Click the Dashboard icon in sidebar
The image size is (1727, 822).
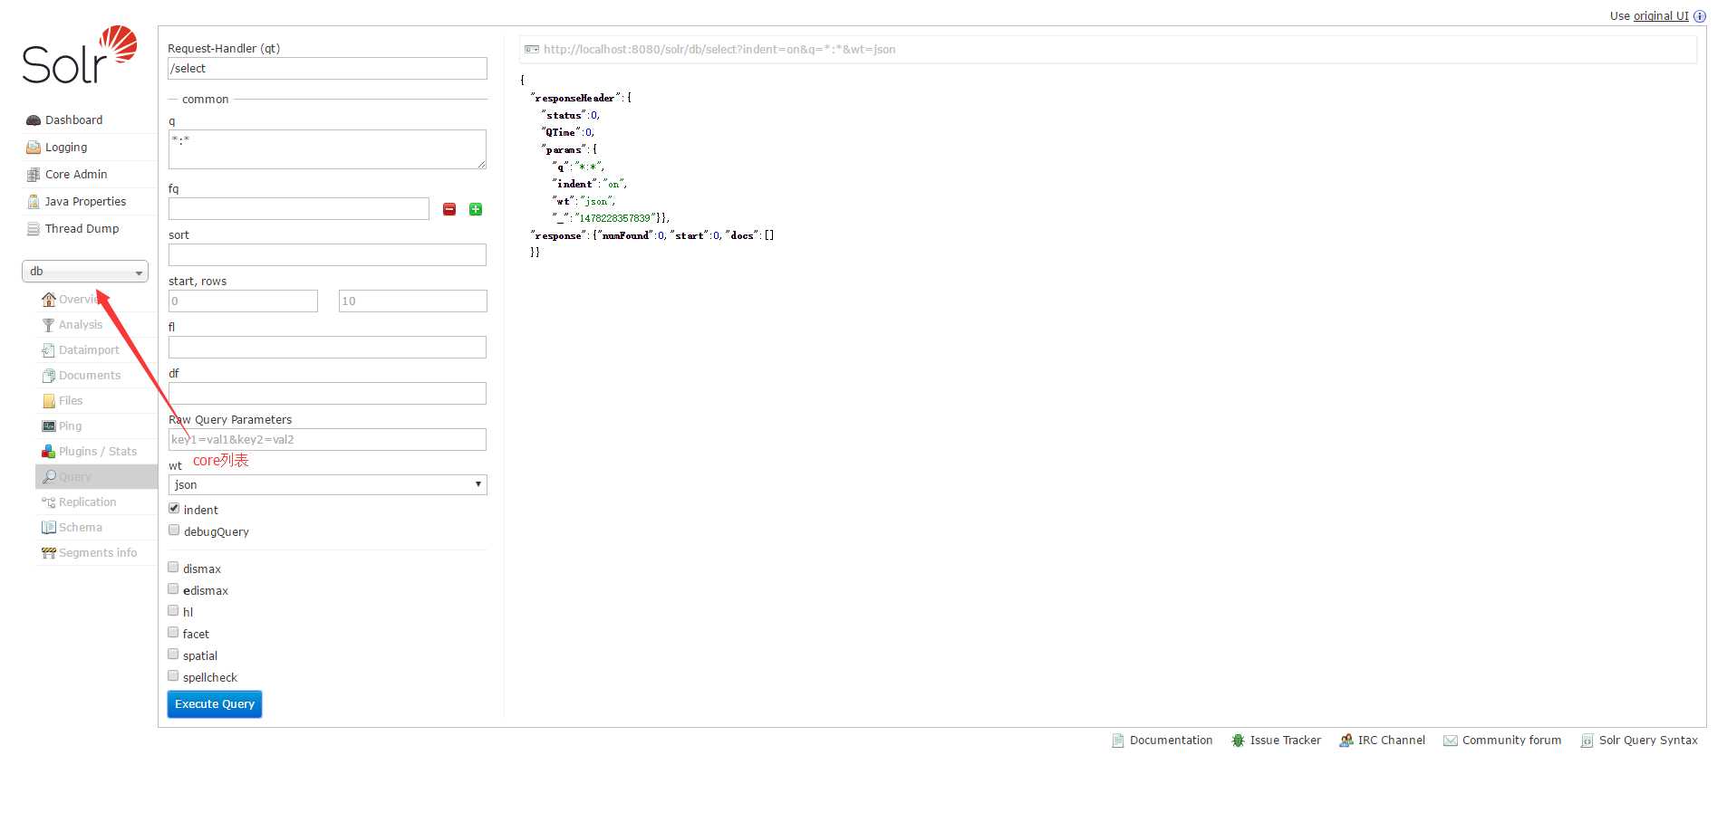(x=34, y=120)
